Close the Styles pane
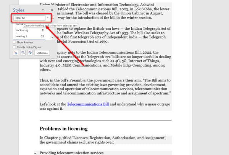229x155 pixels. click(x=52, y=10)
